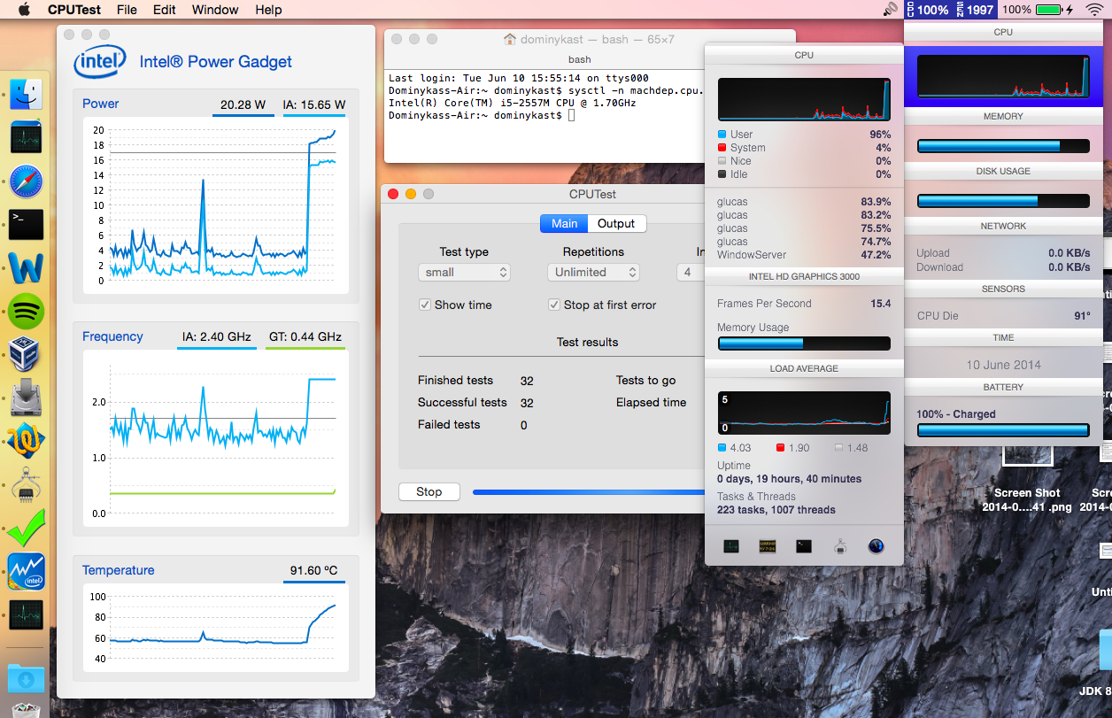Click round blue gauge icon in iStat panel

(876, 546)
